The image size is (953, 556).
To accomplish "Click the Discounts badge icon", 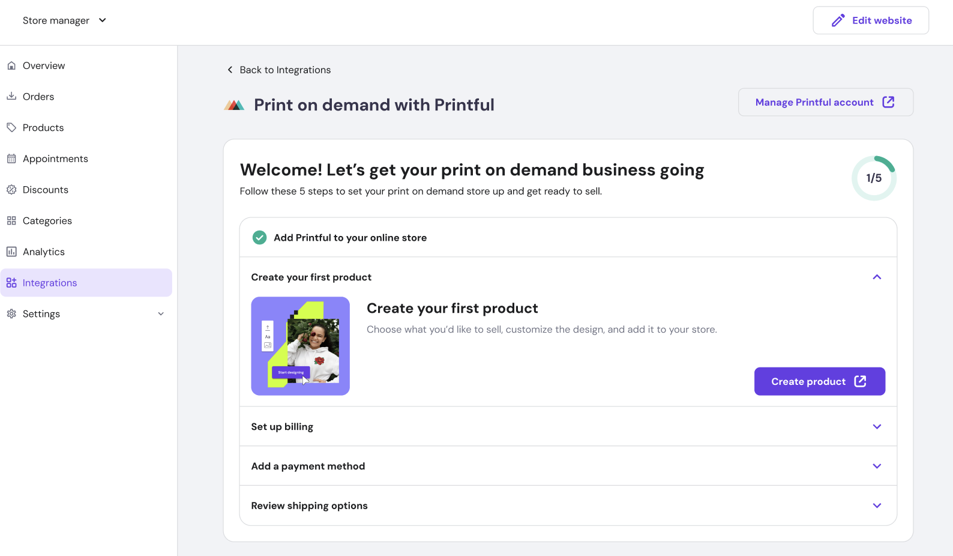I will pyautogui.click(x=11, y=190).
